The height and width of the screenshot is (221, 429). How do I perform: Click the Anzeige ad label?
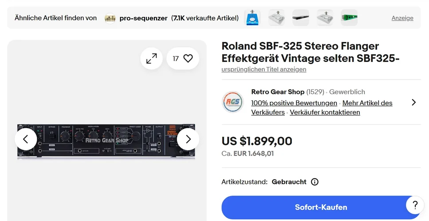pos(402,18)
